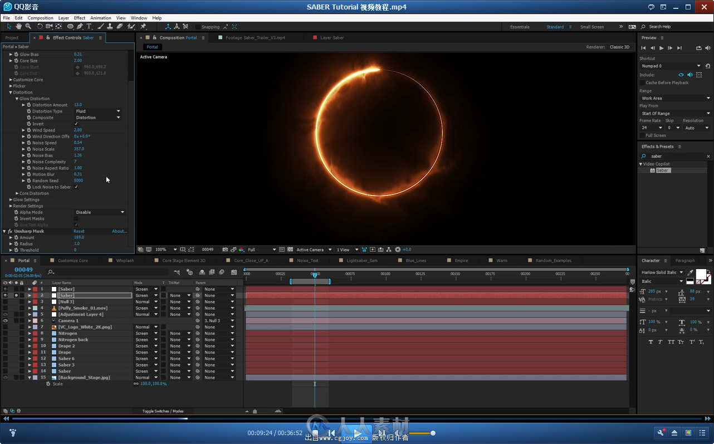Open the Graph Editor icon in timeline
714x444 pixels.
click(234, 272)
